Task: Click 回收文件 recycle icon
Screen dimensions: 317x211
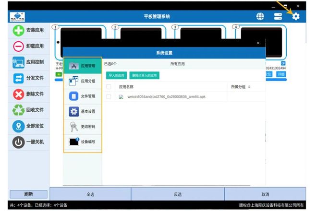Action: click(x=18, y=110)
